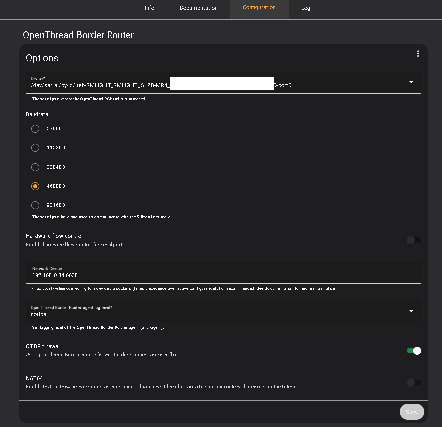Select the 57600 baudrate option
The width and height of the screenshot is (442, 427).
click(35, 129)
